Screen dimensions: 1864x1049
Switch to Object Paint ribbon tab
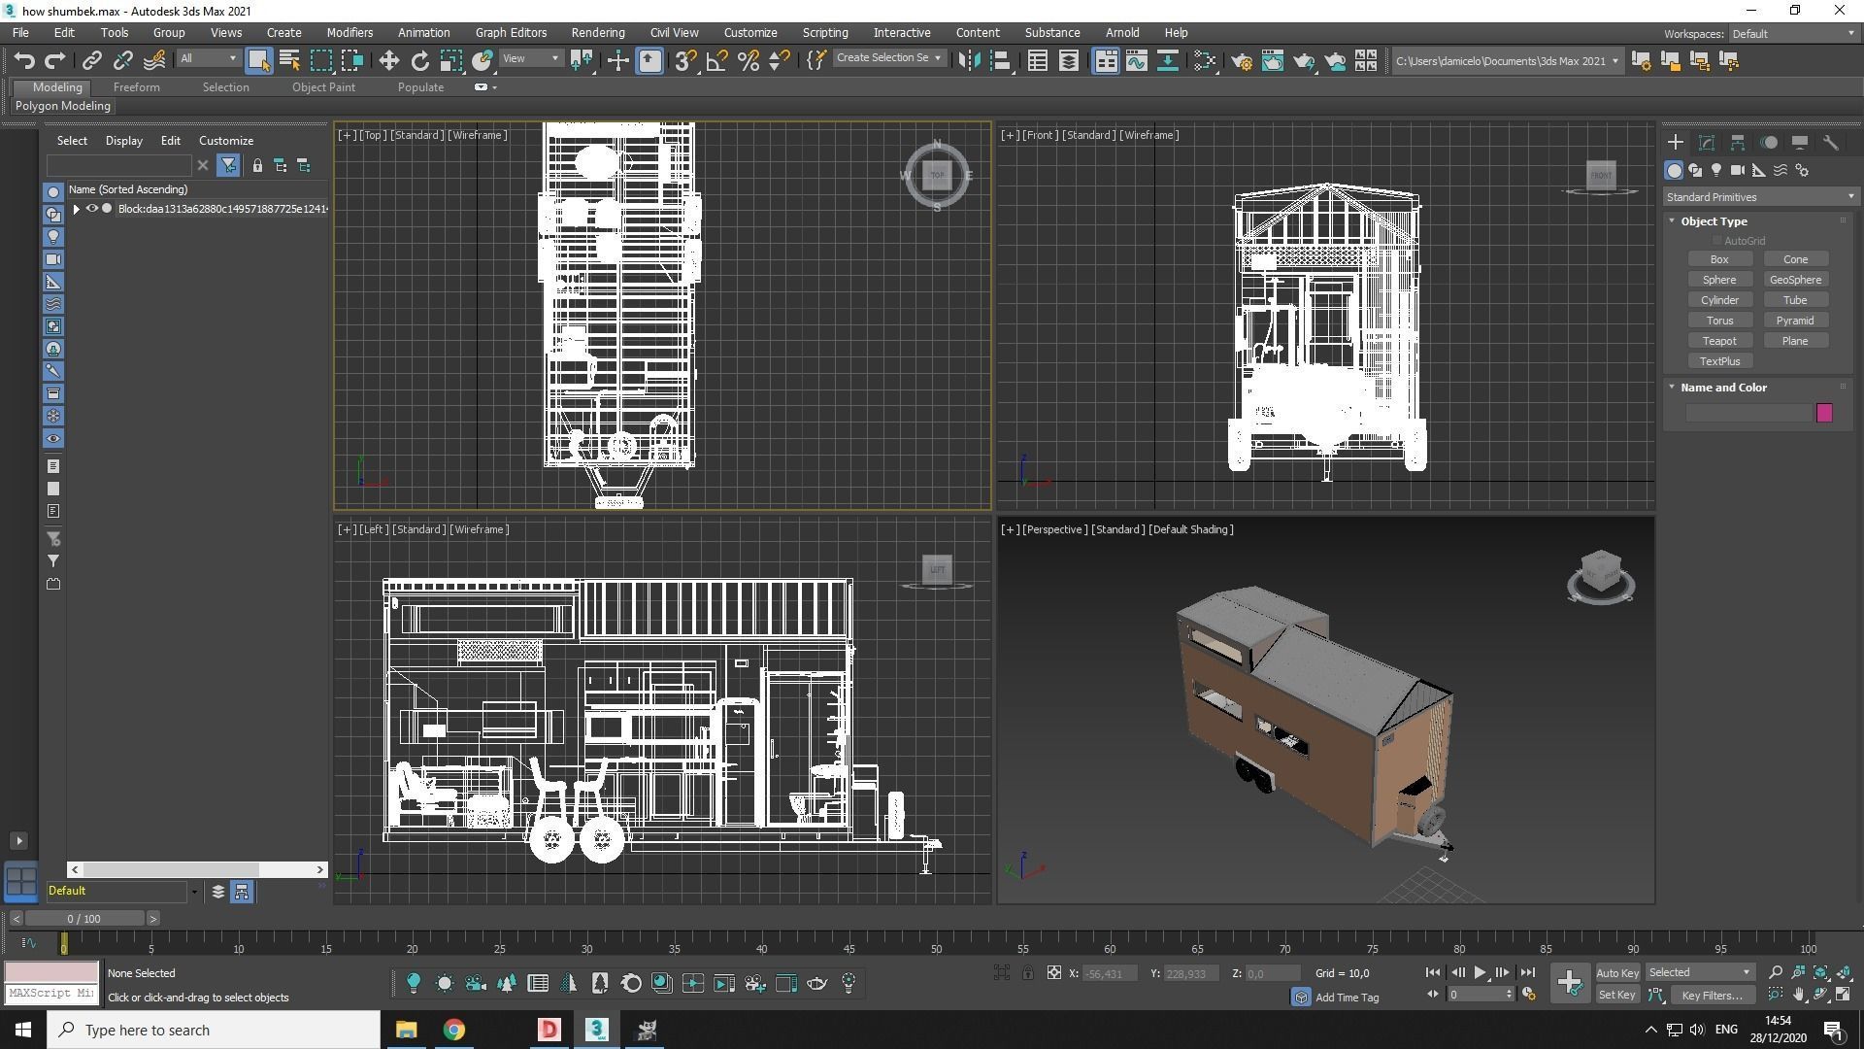tap(323, 87)
